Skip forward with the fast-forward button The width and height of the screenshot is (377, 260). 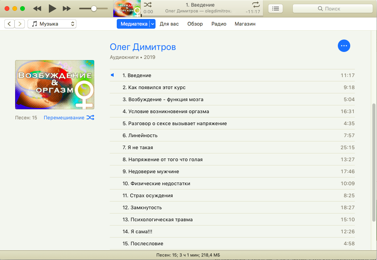coord(67,9)
